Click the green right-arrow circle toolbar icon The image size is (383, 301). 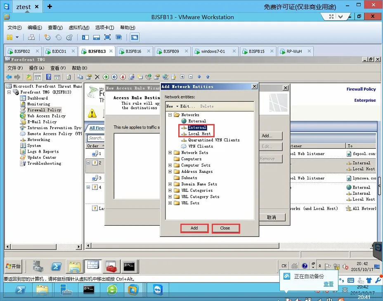pos(106,77)
